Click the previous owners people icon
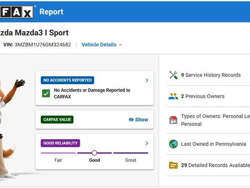250x188 pixels. pyautogui.click(x=173, y=96)
